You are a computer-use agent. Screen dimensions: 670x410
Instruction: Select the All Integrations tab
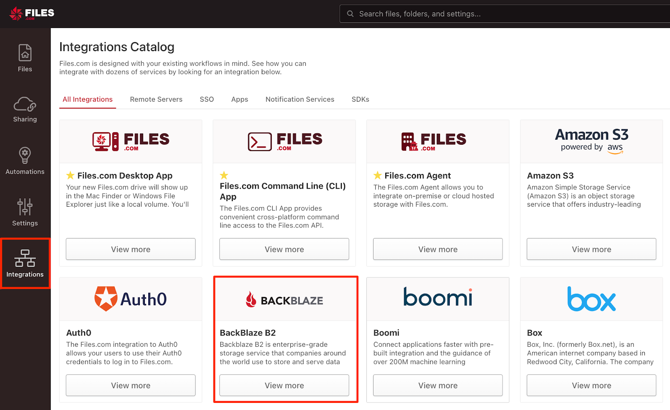[88, 100]
